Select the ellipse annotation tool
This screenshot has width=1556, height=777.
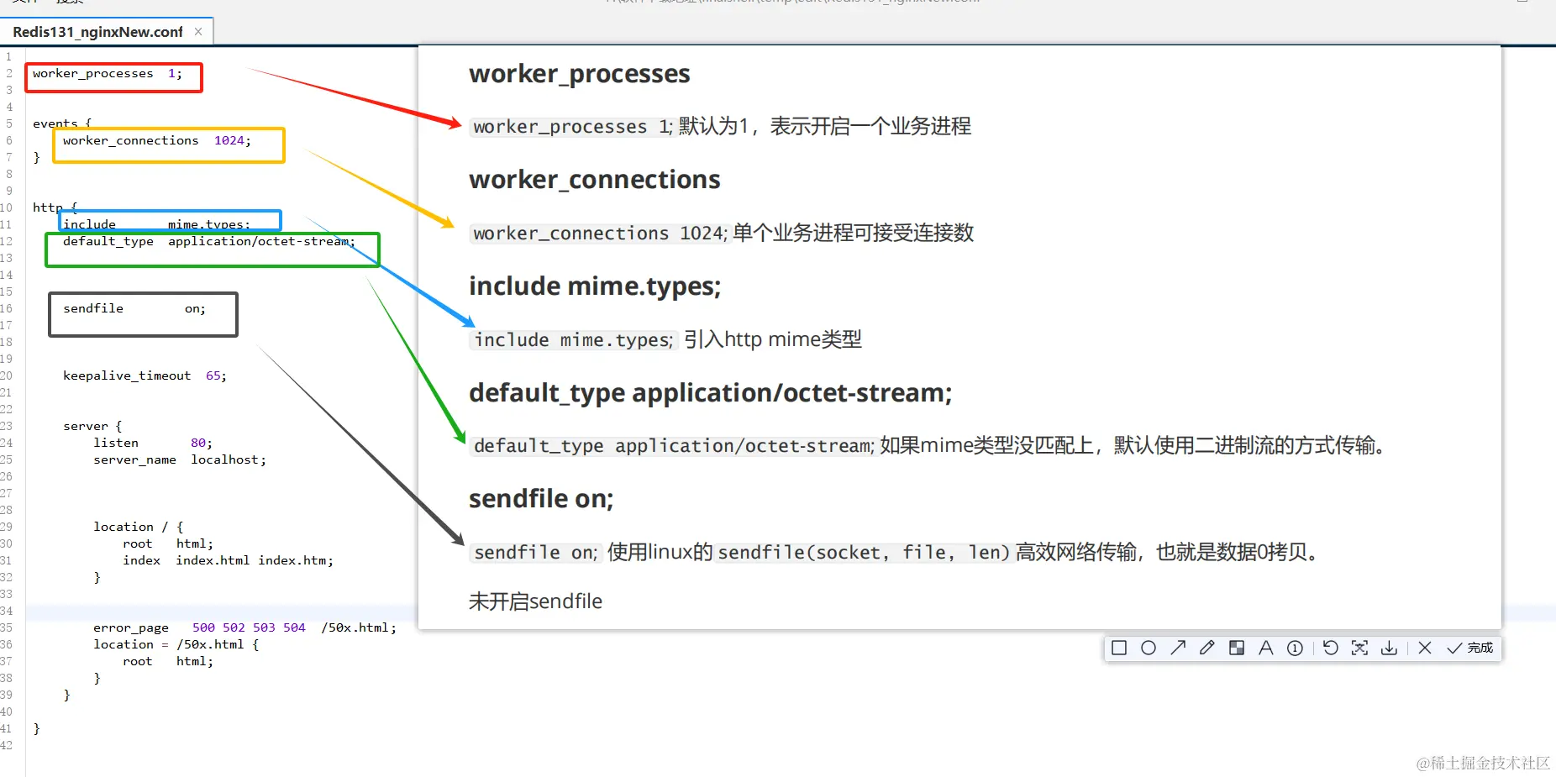1149,648
